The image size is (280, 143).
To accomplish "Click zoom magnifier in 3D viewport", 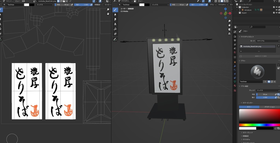I will (x=229, y=21).
